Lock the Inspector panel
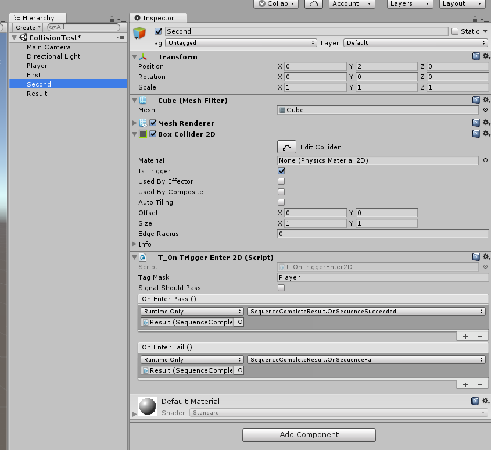The height and width of the screenshot is (450, 491). (475, 19)
